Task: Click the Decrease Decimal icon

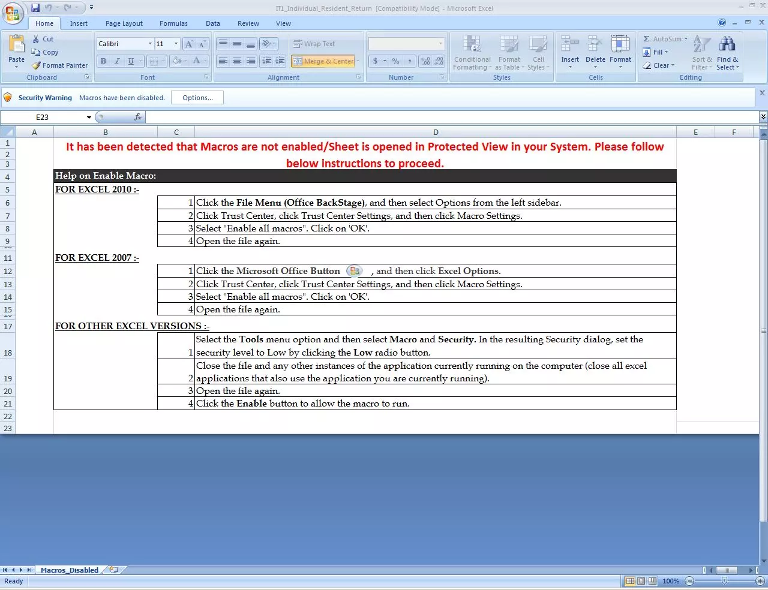Action: click(x=439, y=61)
